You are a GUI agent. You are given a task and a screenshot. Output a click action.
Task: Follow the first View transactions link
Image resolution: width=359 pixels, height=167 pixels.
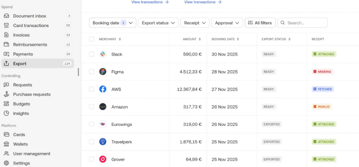[150, 2]
